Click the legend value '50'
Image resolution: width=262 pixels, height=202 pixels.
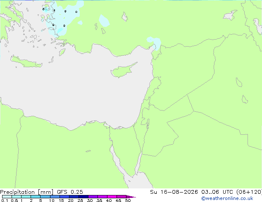pos(128,200)
